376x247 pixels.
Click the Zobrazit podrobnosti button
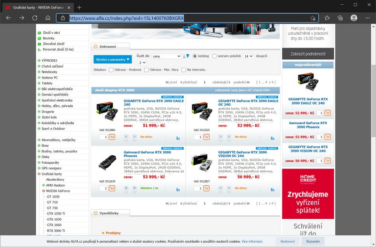pos(308,54)
